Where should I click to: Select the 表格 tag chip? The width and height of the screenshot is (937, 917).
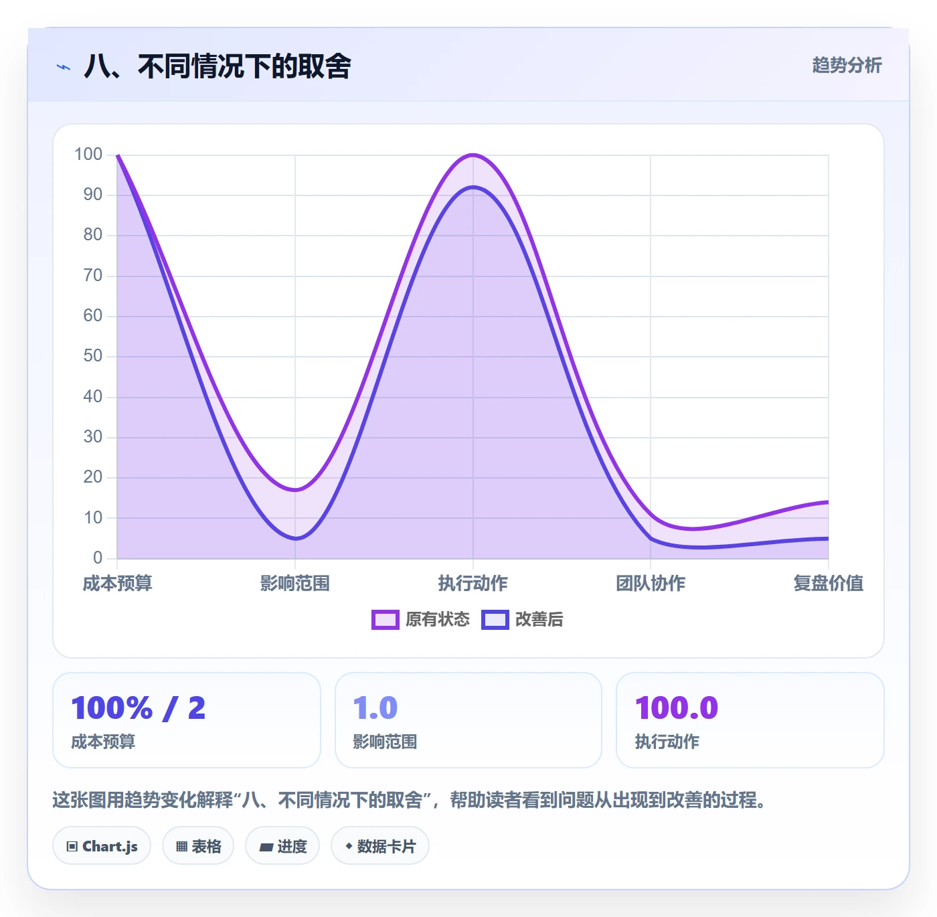(x=198, y=846)
